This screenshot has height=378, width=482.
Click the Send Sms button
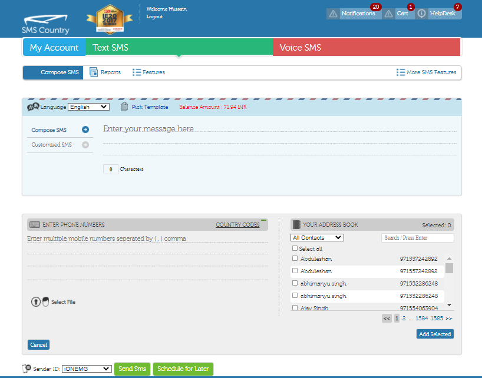point(132,369)
